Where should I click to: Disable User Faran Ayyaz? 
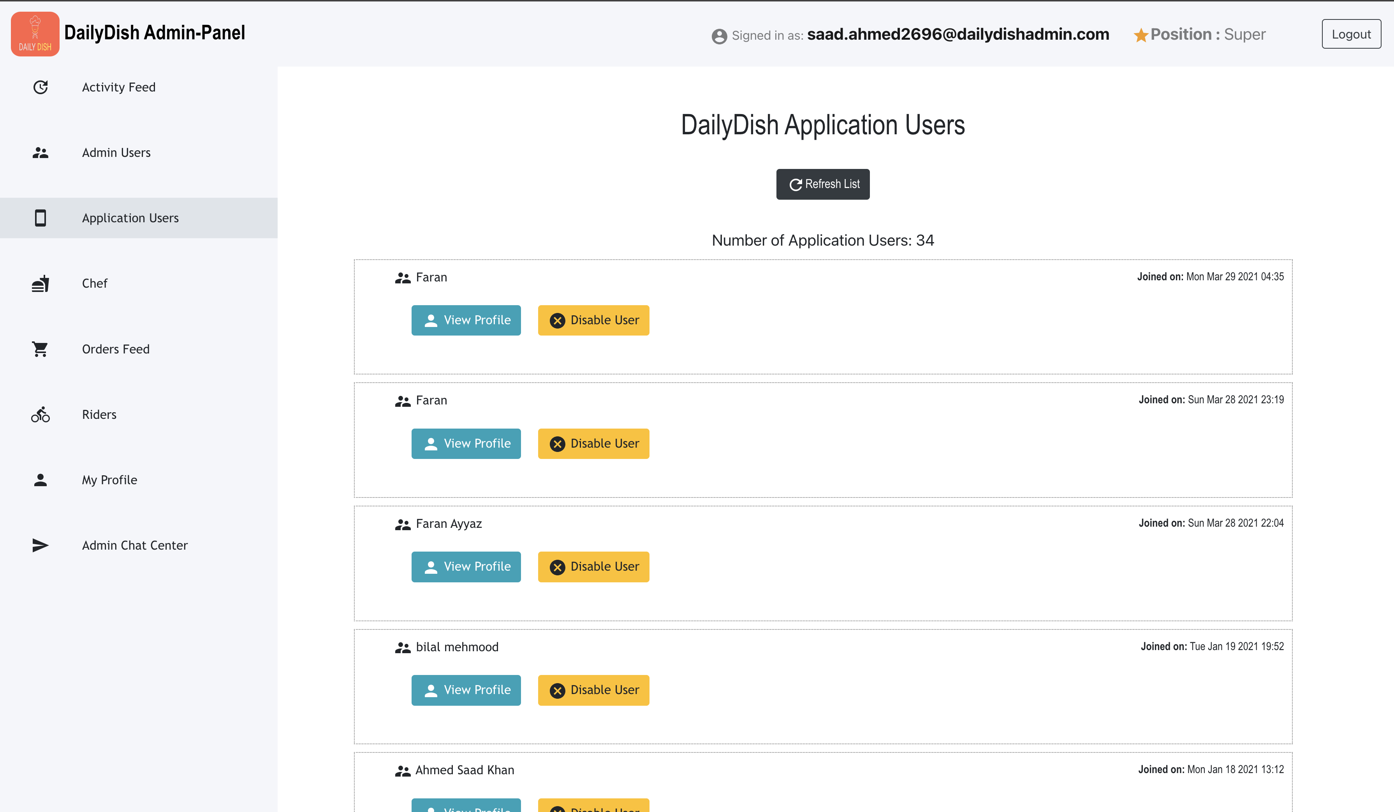coord(593,567)
